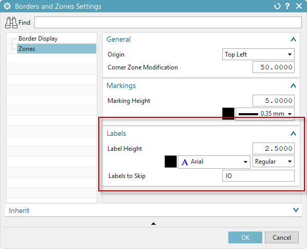Collapse the General section
Image resolution: width=307 pixels, height=249 pixels.
click(x=293, y=40)
